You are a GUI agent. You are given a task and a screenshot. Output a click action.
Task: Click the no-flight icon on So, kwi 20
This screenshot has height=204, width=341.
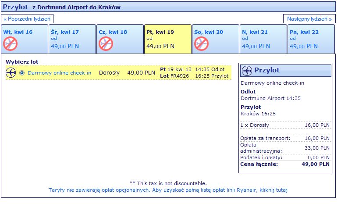pos(201,43)
